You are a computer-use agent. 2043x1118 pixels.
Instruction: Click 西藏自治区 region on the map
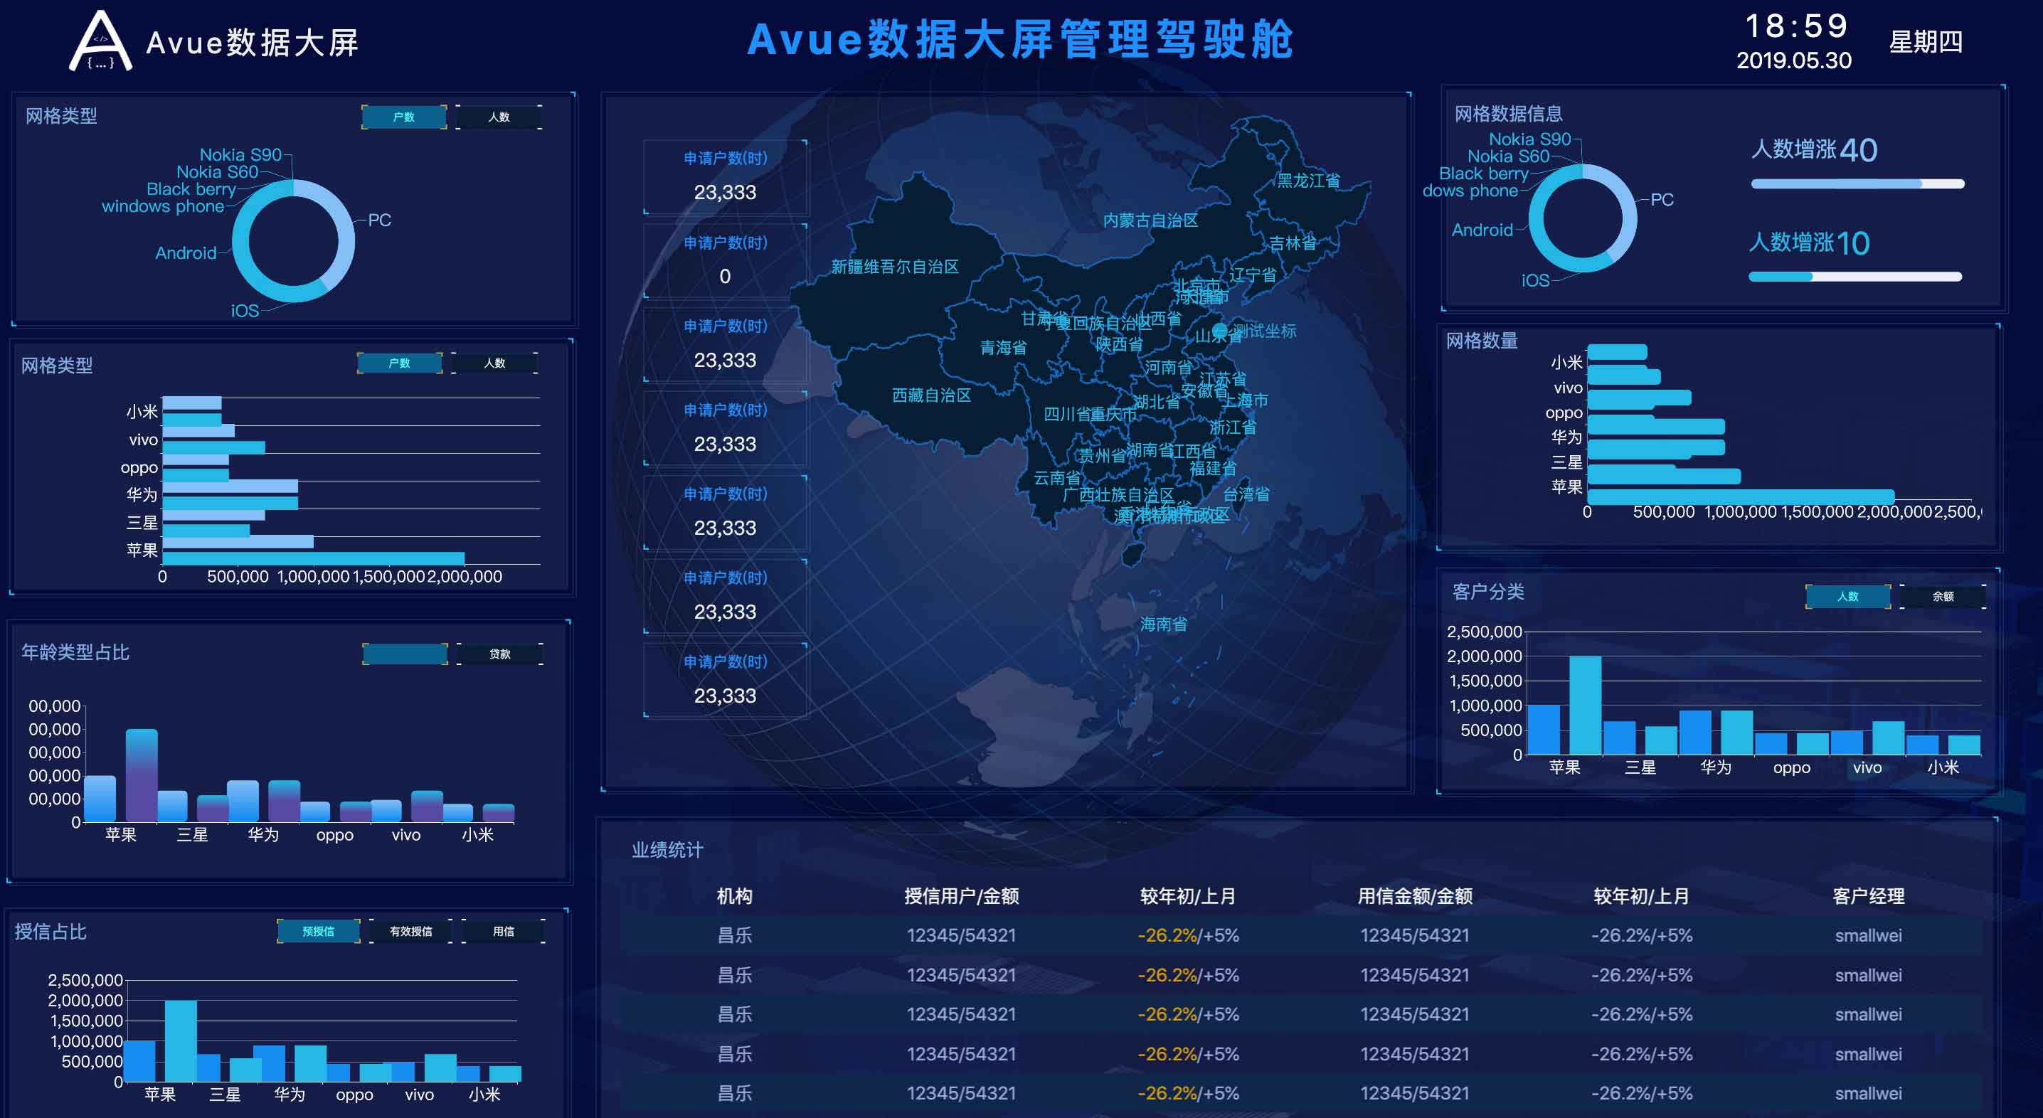click(x=931, y=395)
